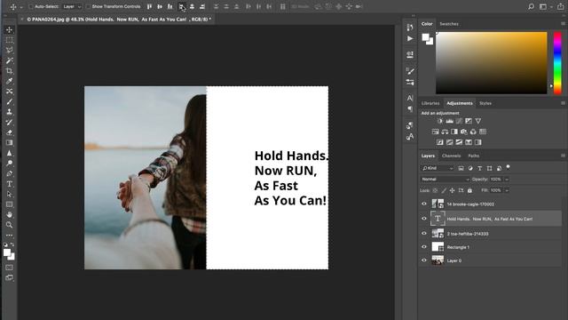Select the Path Selection tool
568x320 pixels.
pos(10,194)
